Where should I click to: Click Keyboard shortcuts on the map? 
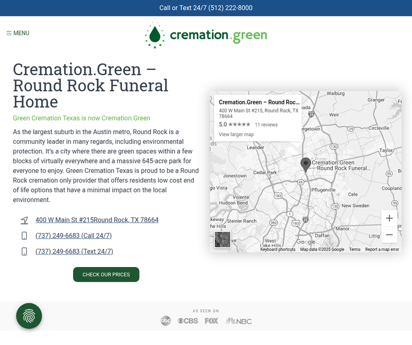[x=277, y=249]
